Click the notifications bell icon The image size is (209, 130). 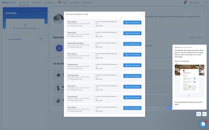(x=185, y=3)
